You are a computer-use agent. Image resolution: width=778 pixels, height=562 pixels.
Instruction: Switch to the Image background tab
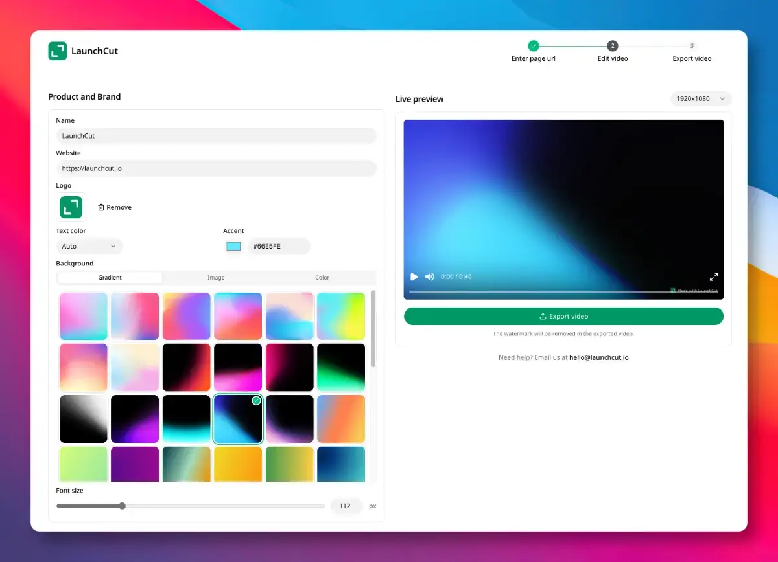(216, 277)
